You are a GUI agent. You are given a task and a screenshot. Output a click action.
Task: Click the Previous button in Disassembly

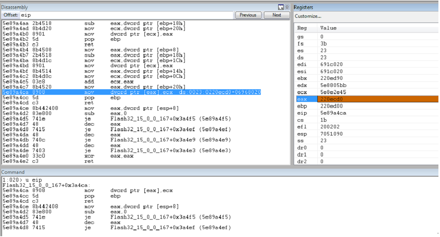coord(248,15)
